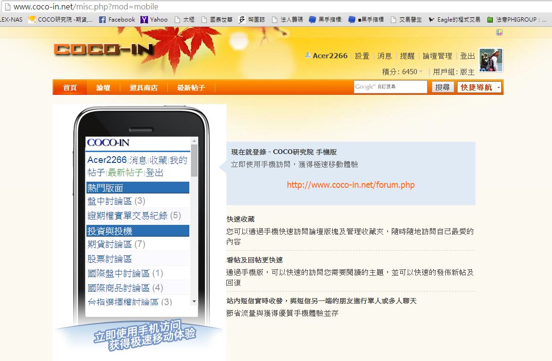This screenshot has width=552, height=361.
Task: Click the address bar URL
Action: 86,7
